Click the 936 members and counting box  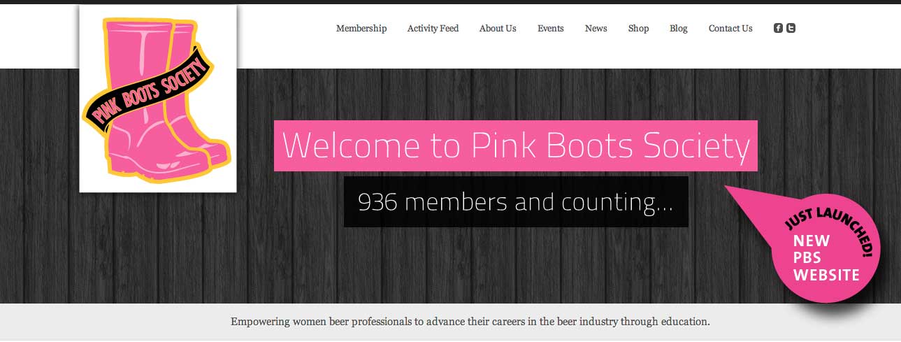click(x=516, y=202)
